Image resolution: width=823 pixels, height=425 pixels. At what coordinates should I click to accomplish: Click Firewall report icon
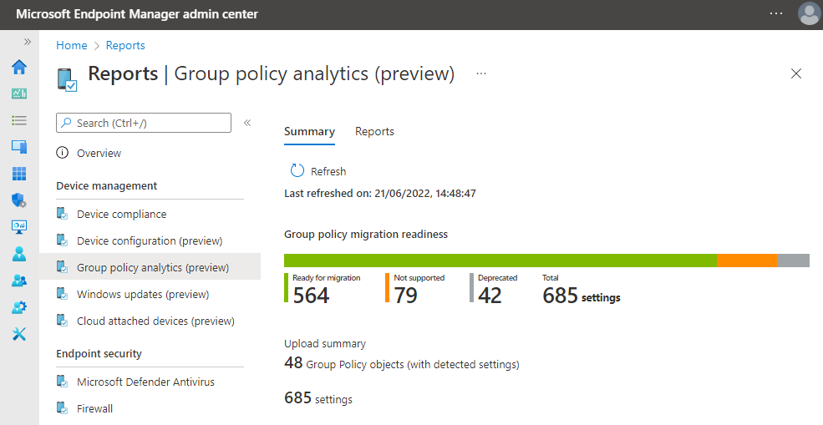63,408
